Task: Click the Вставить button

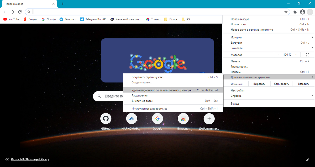Action: coord(303,84)
